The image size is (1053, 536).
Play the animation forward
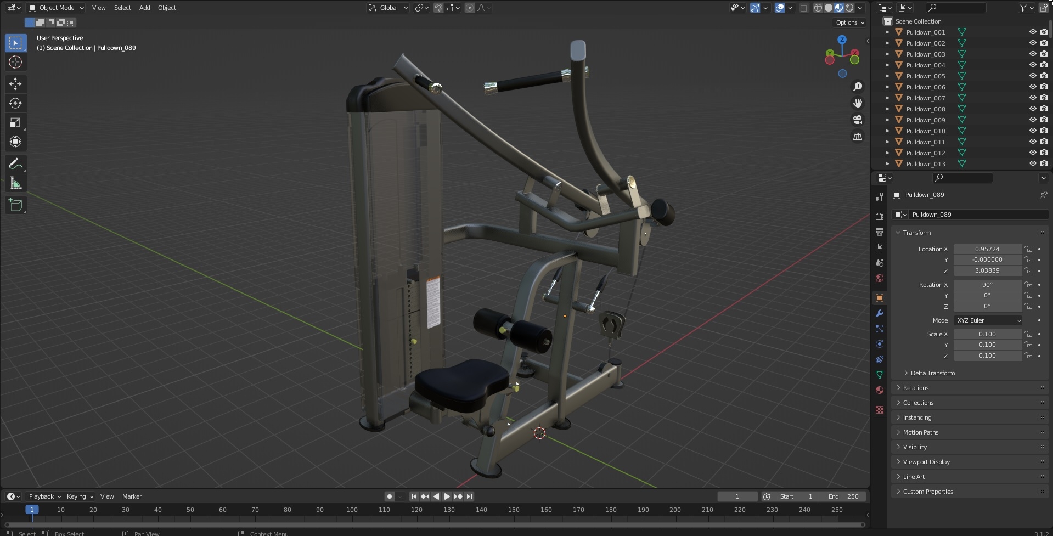(447, 496)
